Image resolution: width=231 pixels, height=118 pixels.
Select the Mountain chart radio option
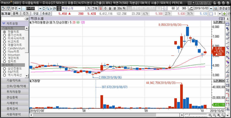click(4, 55)
